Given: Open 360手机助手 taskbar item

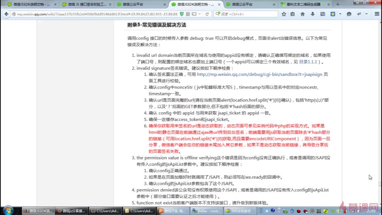Looking at the screenshot, I should tap(239, 211).
